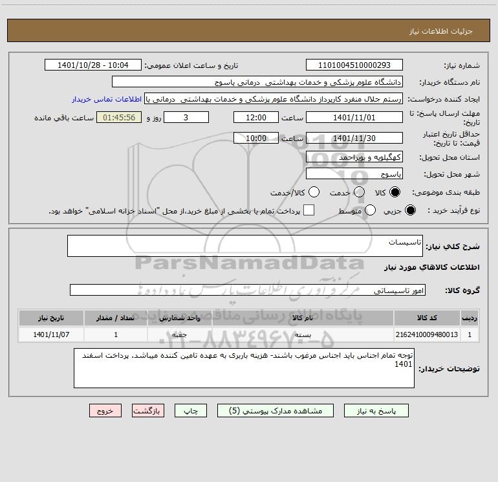Click the unit cell جعبه
The height and width of the screenshot is (482, 498).
179,334
